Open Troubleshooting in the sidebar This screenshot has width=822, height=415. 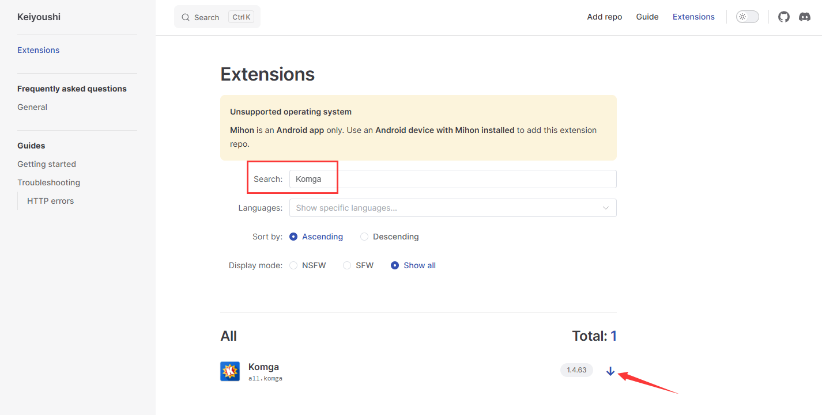[48, 182]
